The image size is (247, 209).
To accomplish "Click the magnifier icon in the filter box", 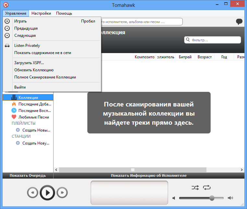I will coord(188,39).
